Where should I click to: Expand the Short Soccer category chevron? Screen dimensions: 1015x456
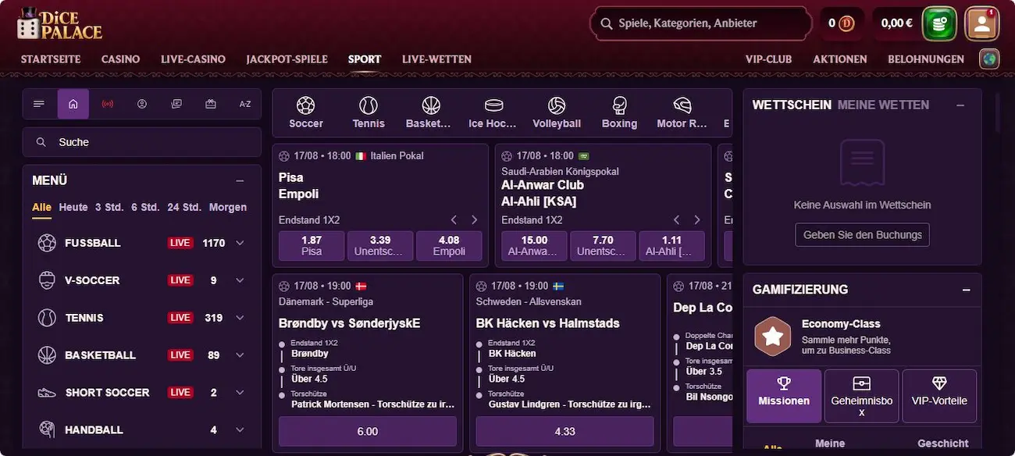(240, 393)
